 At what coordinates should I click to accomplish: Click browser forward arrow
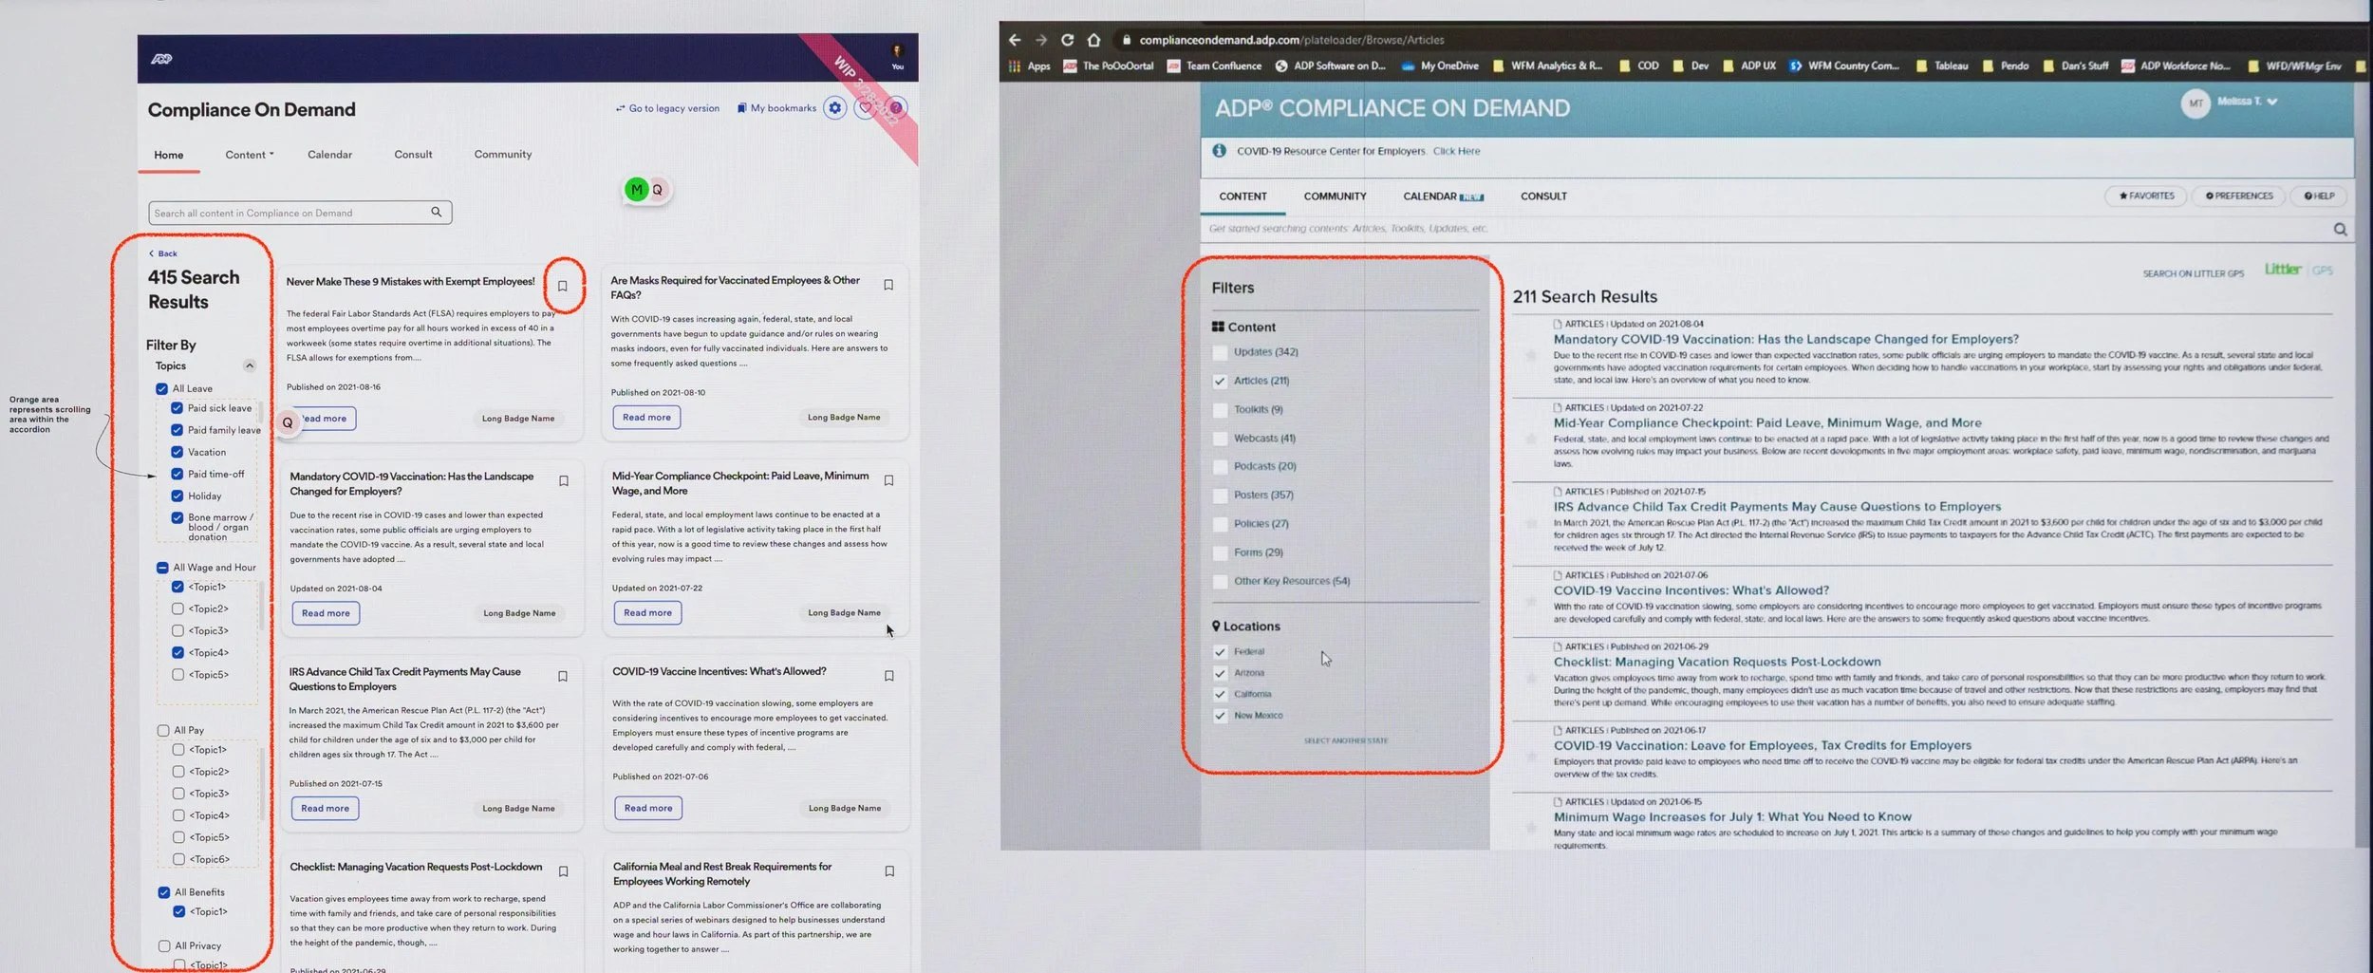[x=1041, y=40]
